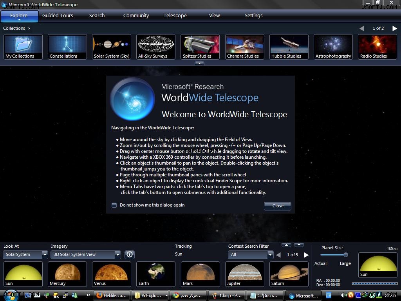
Task: Open the C:\Docu... taskbar item
Action: [265, 296]
